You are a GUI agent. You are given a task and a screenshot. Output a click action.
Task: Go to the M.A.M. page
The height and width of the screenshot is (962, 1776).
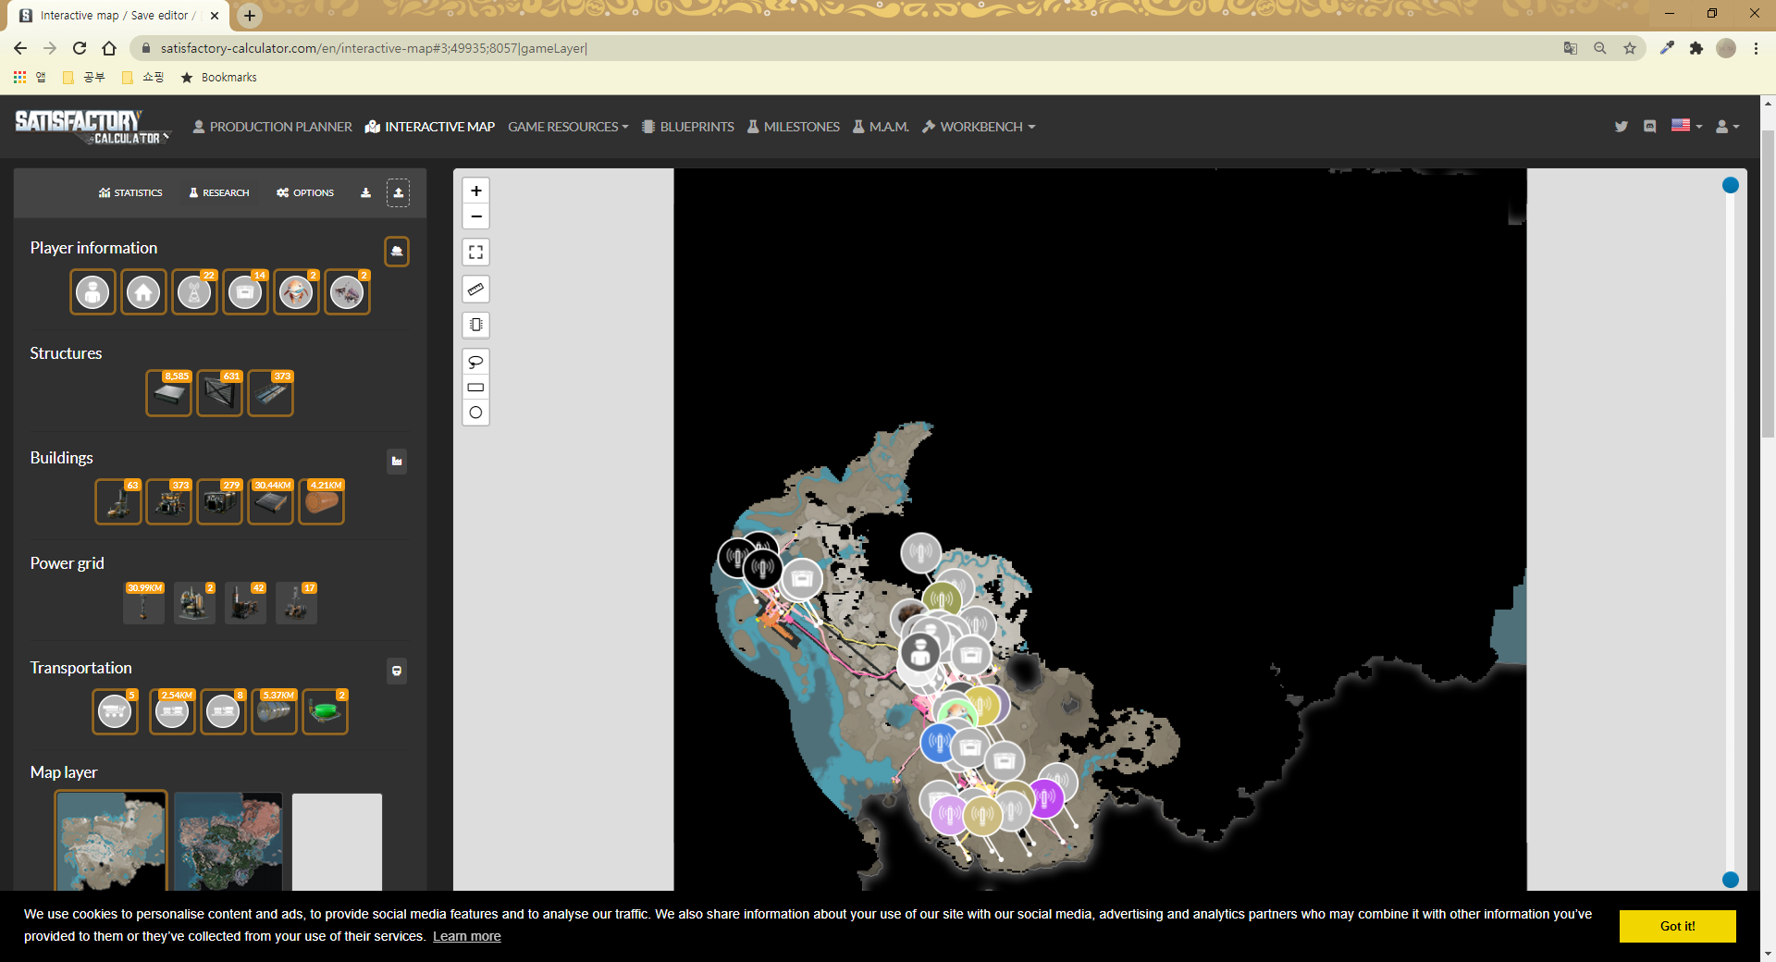tap(881, 127)
